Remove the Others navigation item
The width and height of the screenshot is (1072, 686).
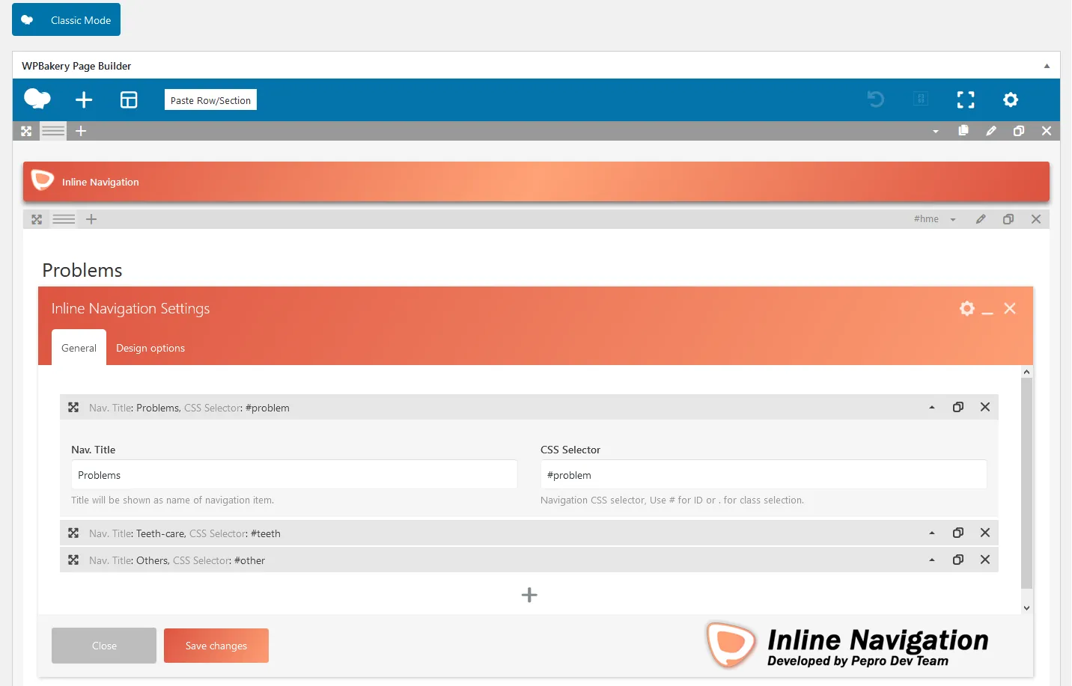985,560
